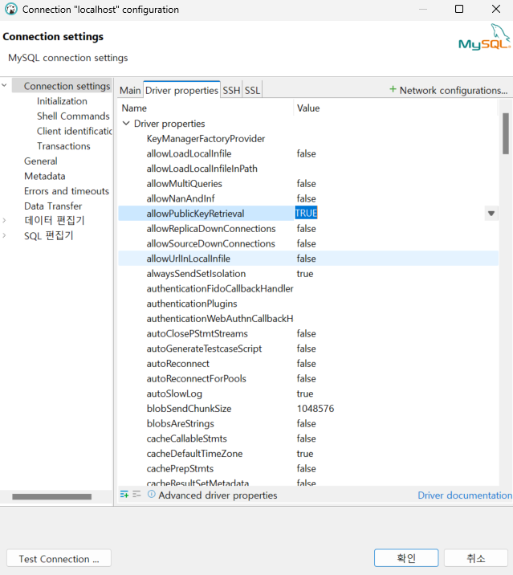The width and height of the screenshot is (513, 575).
Task: Select the Connection settings sidebar item
Action: click(x=67, y=86)
